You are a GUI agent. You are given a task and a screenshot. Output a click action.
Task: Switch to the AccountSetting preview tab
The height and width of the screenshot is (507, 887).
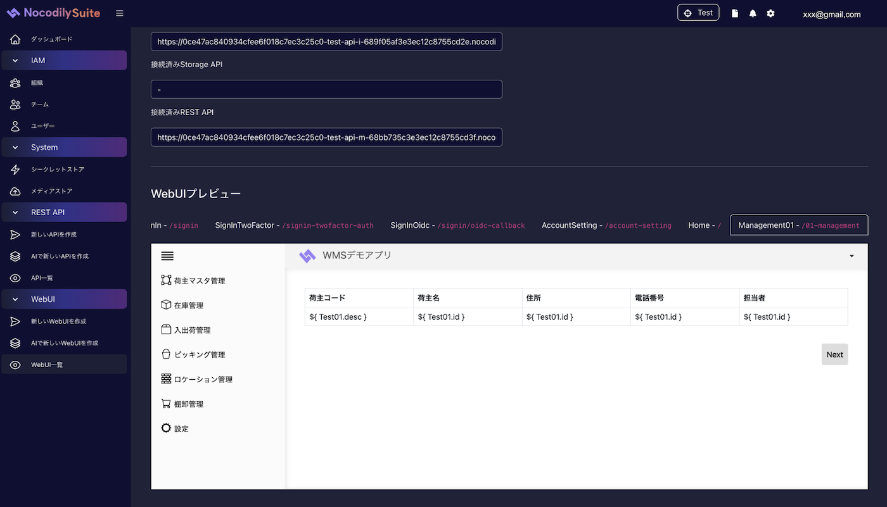(606, 225)
